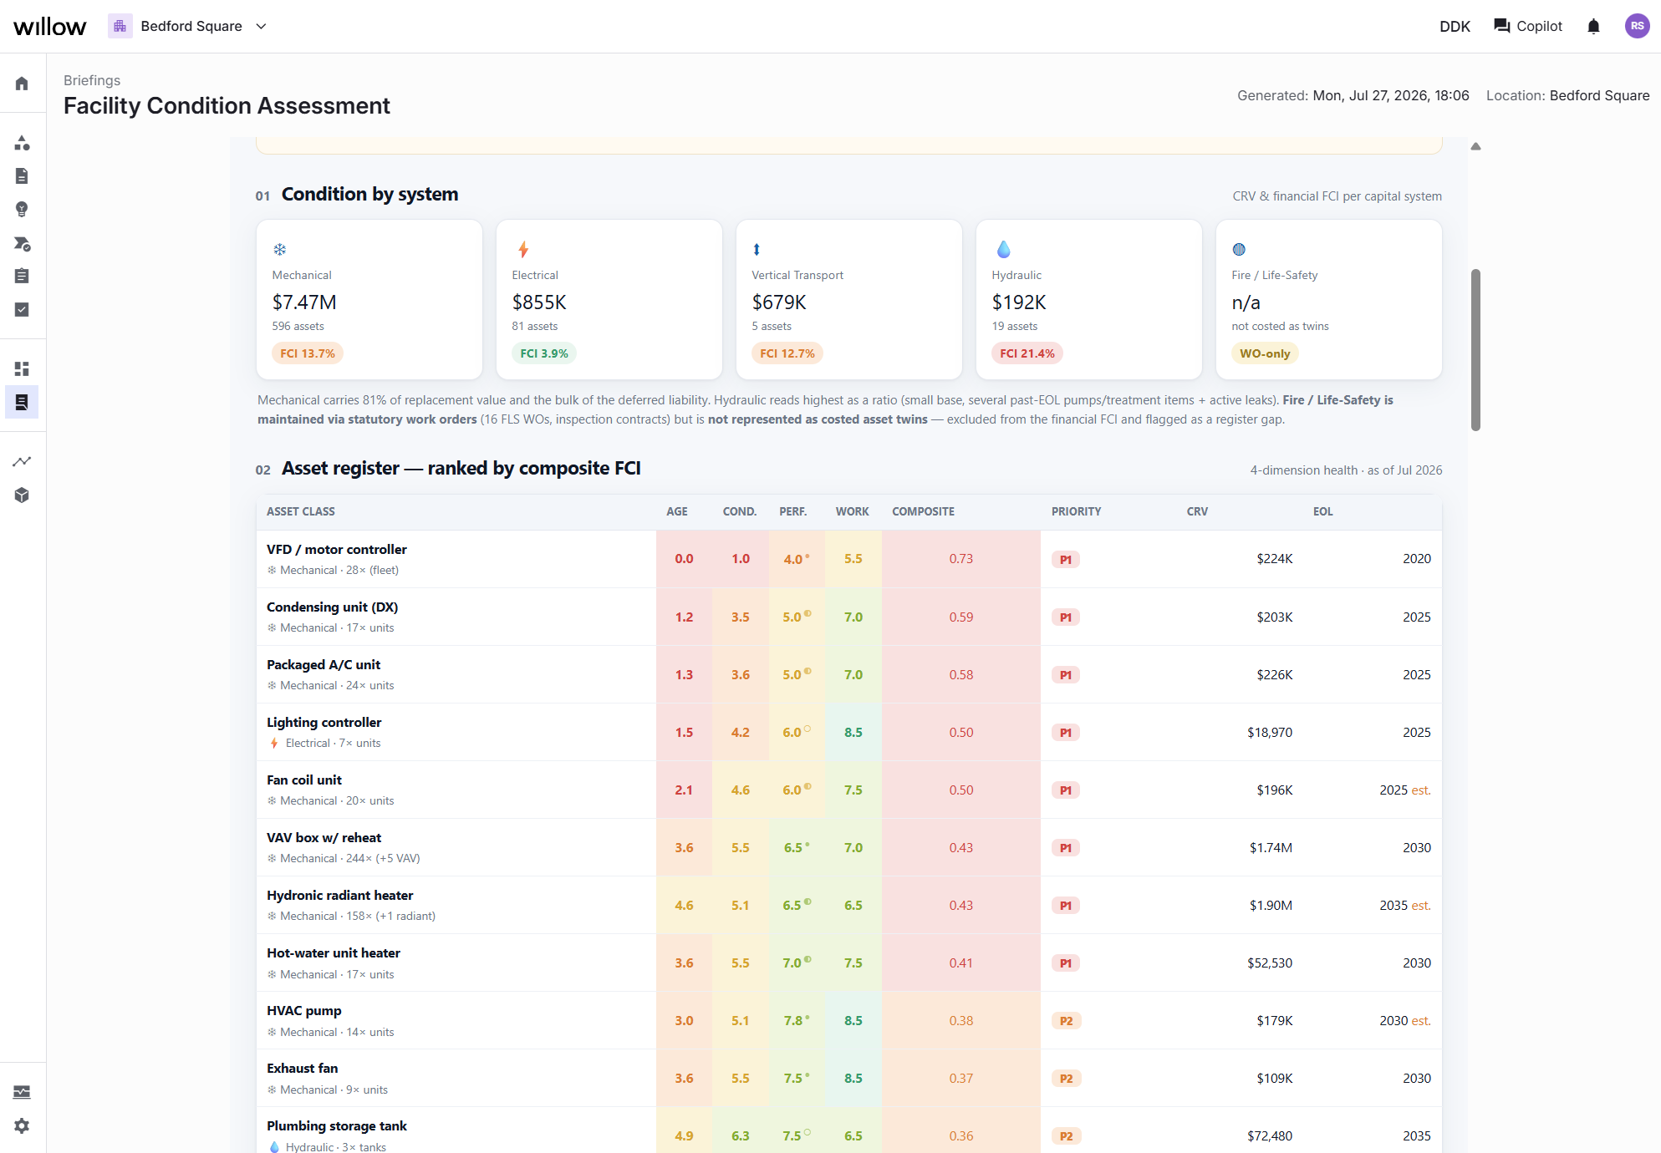Sort by the CRV column header
Viewport: 1661px width, 1153px height.
pos(1197,511)
